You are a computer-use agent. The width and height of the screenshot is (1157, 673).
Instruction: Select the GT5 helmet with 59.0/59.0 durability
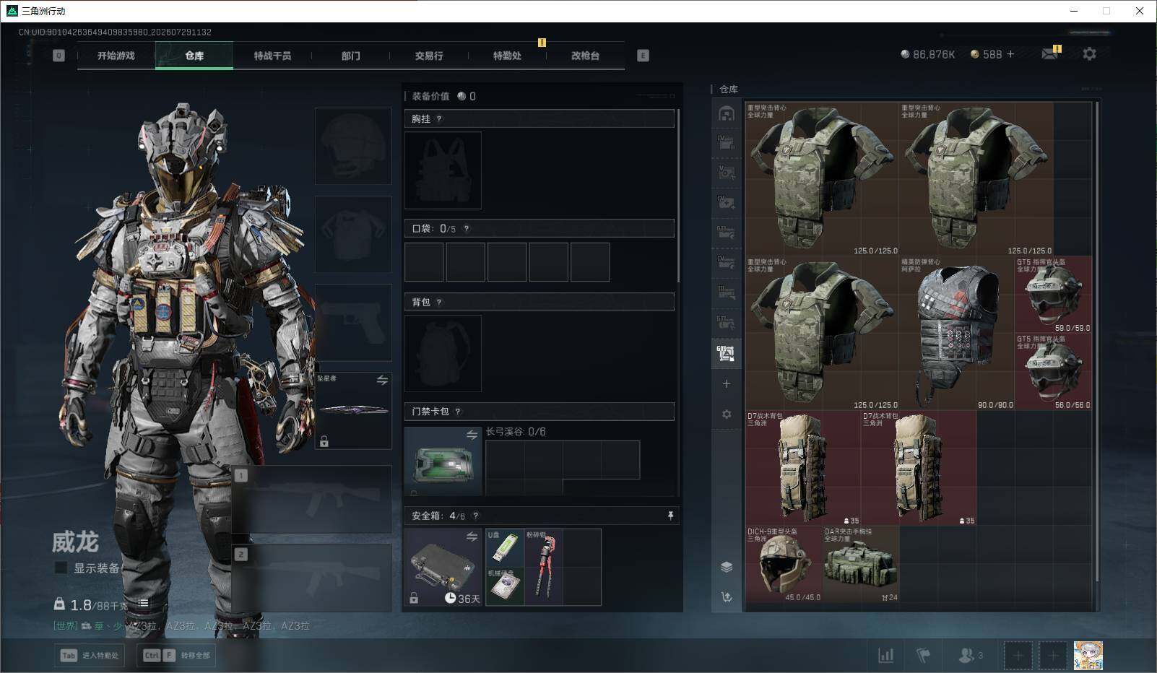[x=1053, y=295]
